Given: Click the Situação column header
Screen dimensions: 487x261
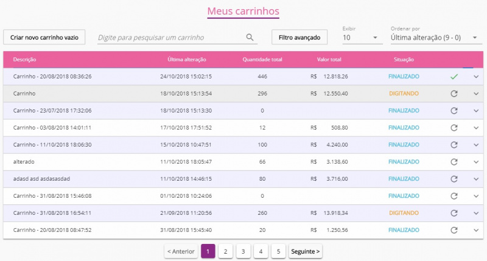Looking at the screenshot, I should (x=404, y=59).
